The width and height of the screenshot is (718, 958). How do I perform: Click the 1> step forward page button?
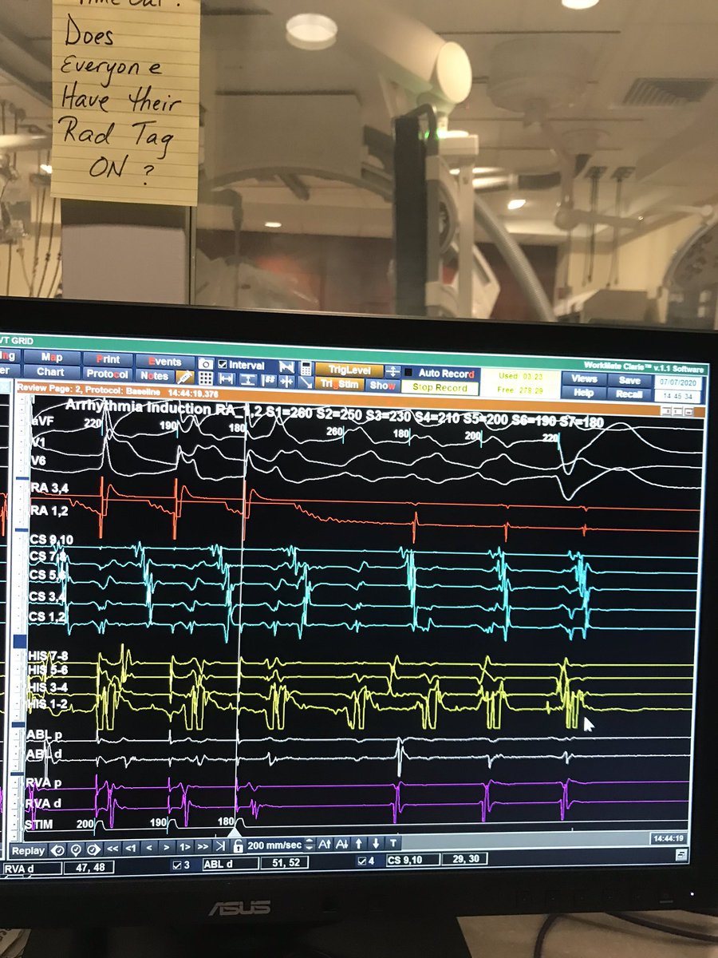tap(184, 848)
